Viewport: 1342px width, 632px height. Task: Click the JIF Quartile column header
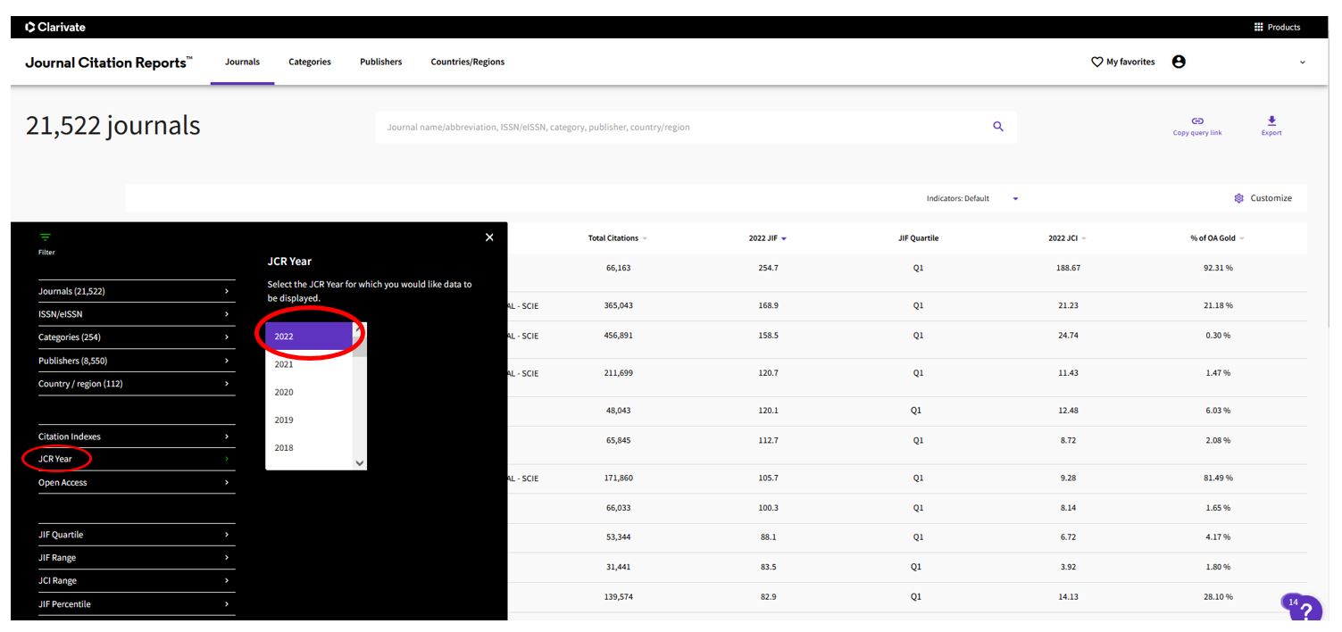(x=918, y=238)
